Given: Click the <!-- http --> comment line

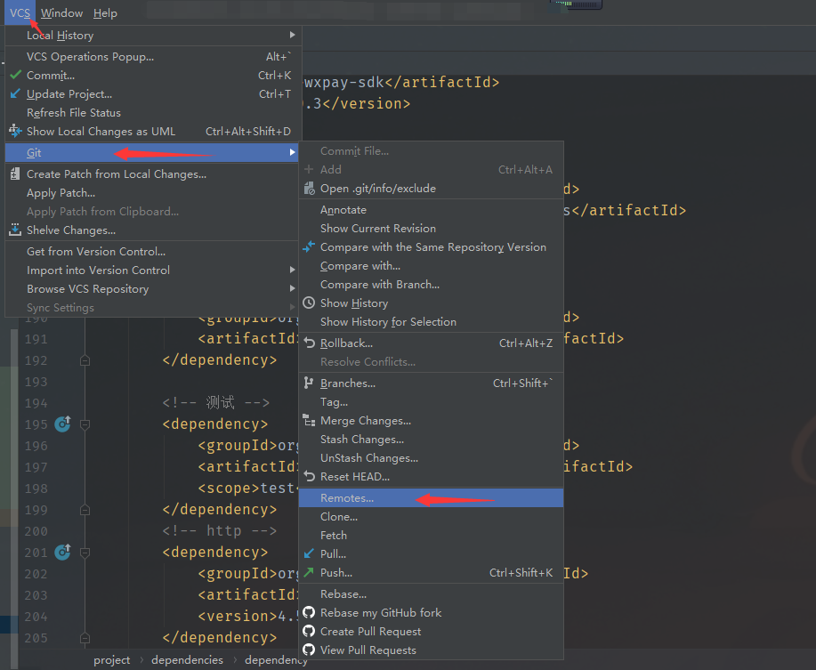Looking at the screenshot, I should (x=219, y=530).
